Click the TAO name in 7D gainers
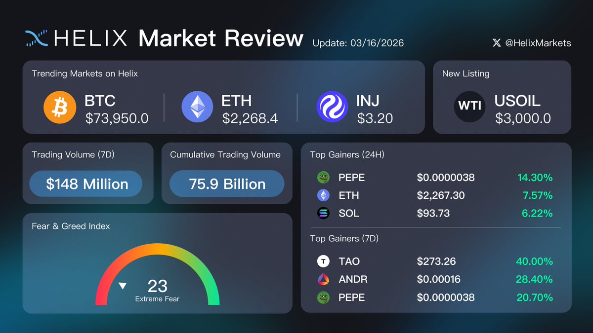Image resolution: width=593 pixels, height=333 pixels. point(349,261)
